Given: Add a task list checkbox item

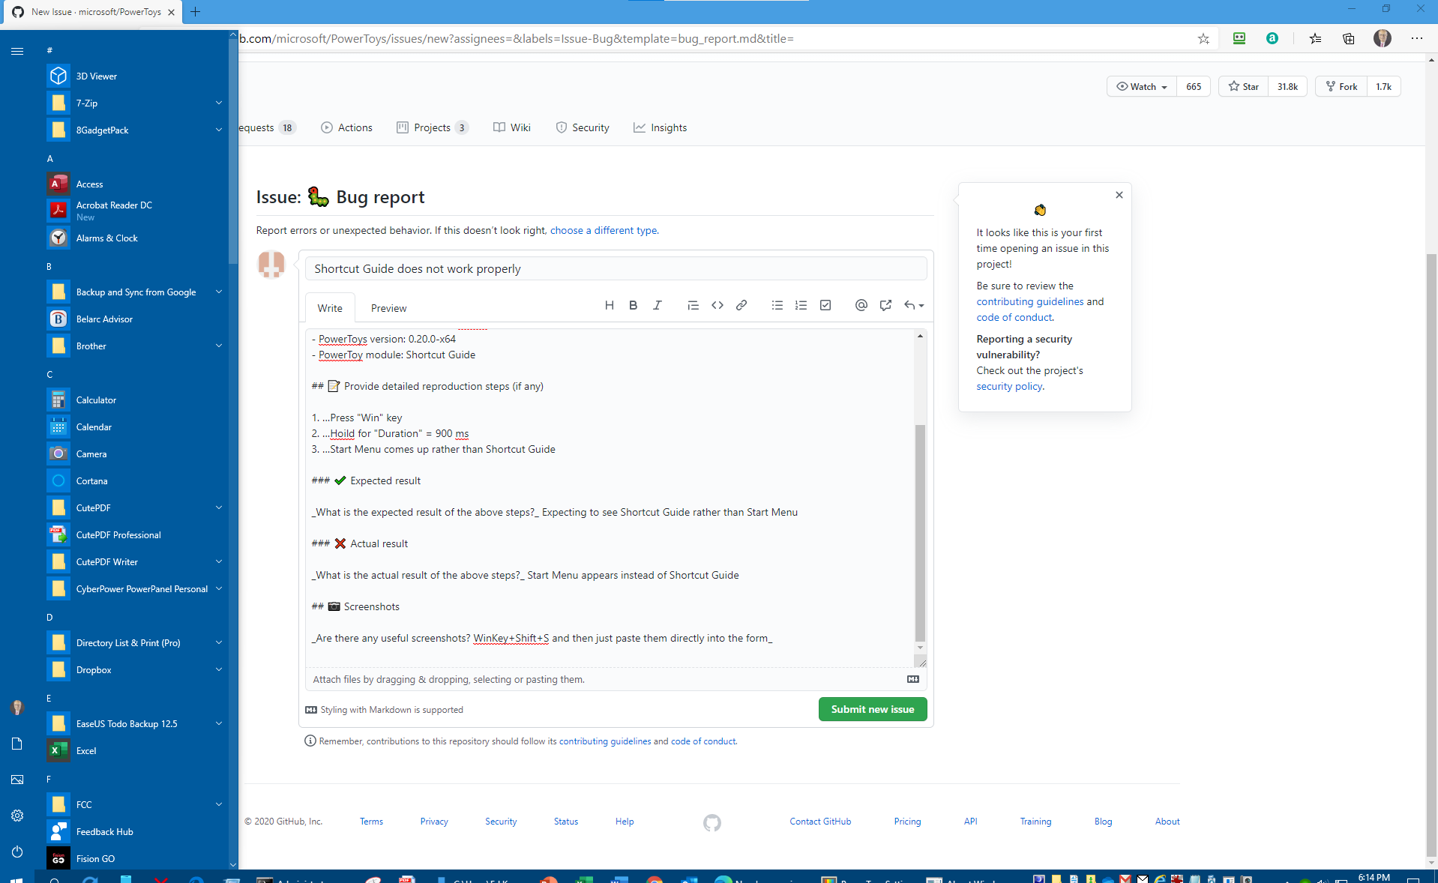Looking at the screenshot, I should pyautogui.click(x=825, y=305).
